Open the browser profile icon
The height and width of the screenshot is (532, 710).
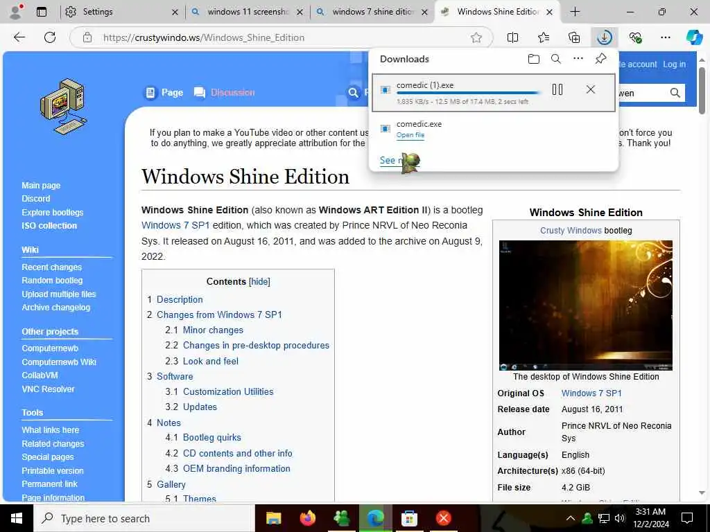[16, 12]
